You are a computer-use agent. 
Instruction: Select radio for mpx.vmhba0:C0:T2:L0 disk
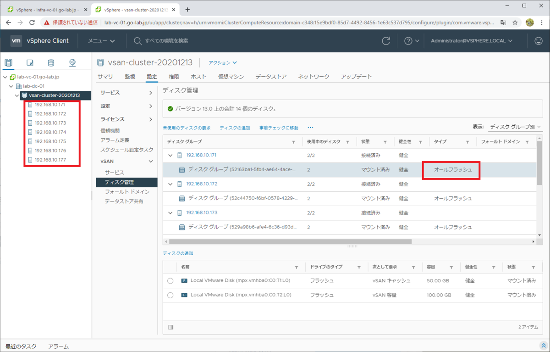pyautogui.click(x=170, y=295)
